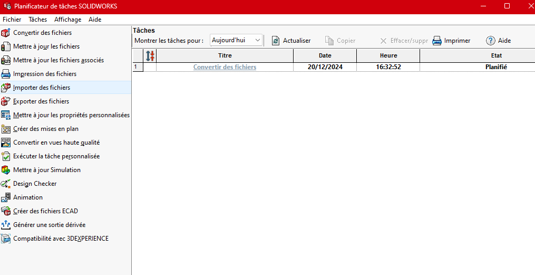Click the Mettre à jour les propriétés personnalisées icon
The width and height of the screenshot is (535, 275).
click(5, 115)
